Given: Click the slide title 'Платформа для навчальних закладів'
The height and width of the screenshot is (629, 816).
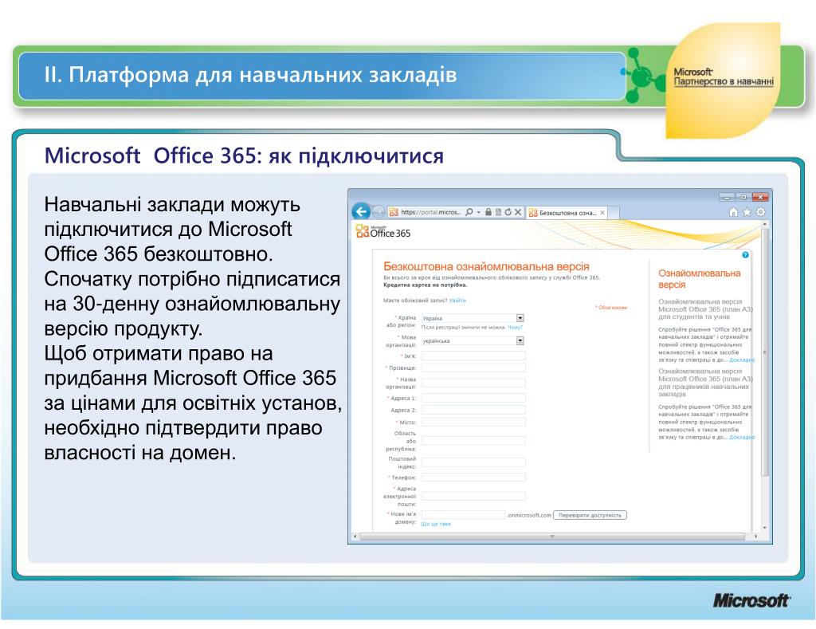Looking at the screenshot, I should (263, 74).
